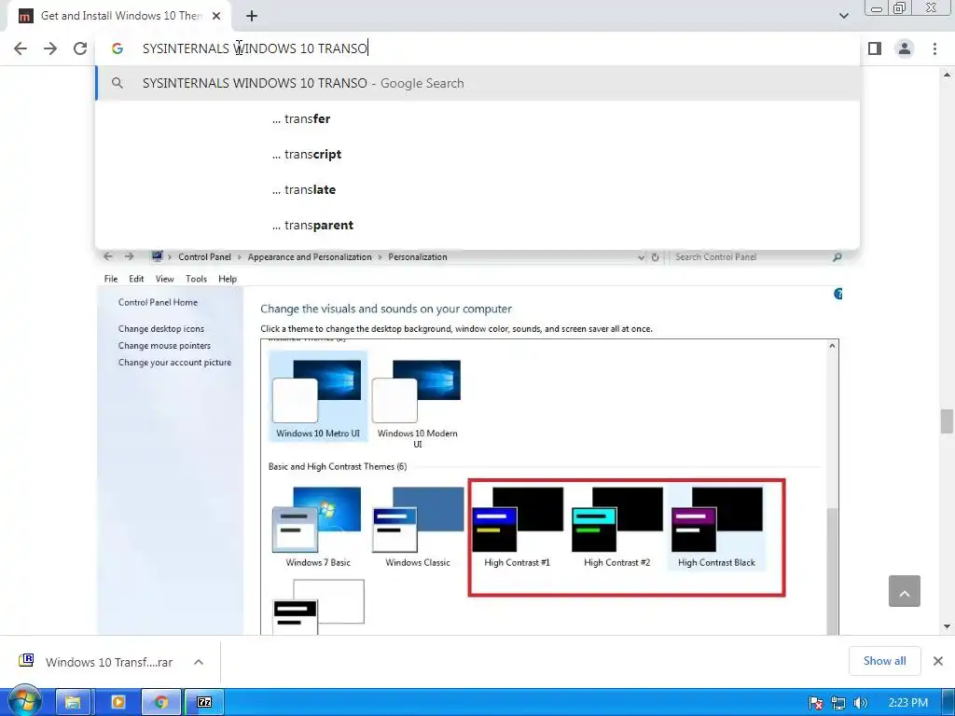Switch to the Chrome taskbar icon
Viewport: 955px width, 716px height.
[x=161, y=702]
